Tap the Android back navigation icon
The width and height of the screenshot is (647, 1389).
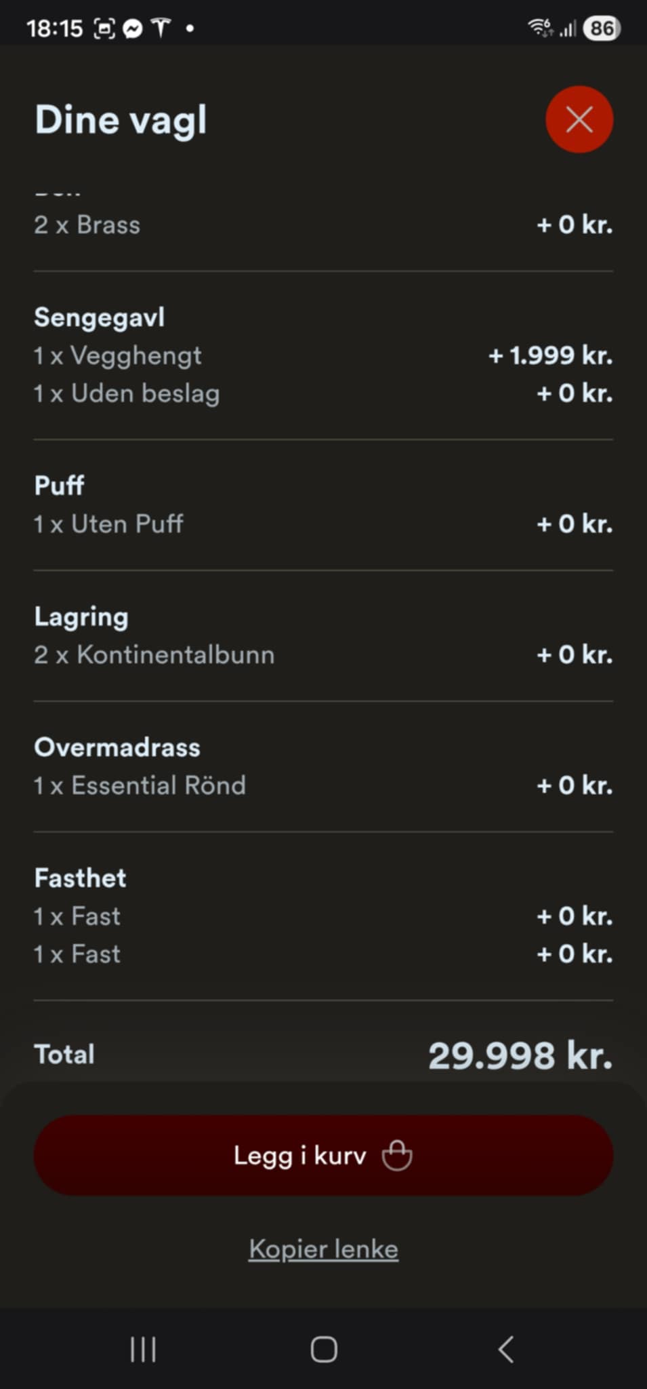point(505,1349)
